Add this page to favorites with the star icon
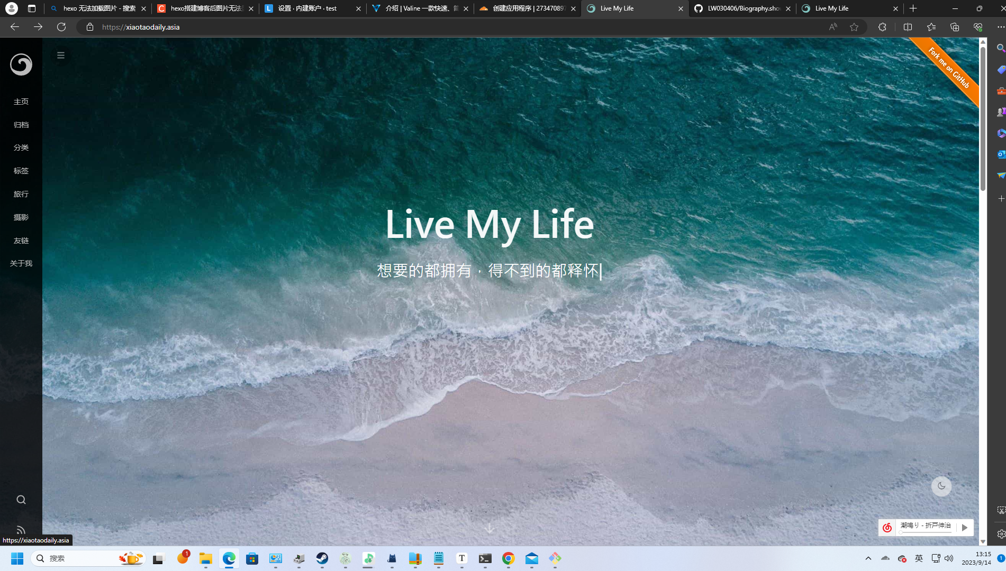The width and height of the screenshot is (1006, 571). pyautogui.click(x=854, y=27)
